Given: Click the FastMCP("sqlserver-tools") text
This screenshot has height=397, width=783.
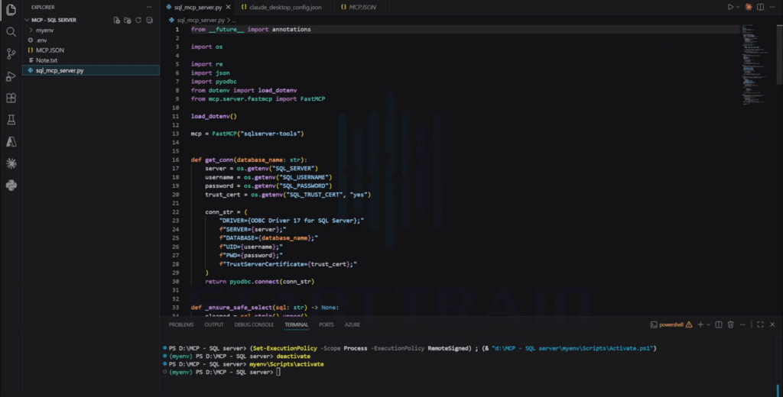Looking at the screenshot, I should 258,134.
